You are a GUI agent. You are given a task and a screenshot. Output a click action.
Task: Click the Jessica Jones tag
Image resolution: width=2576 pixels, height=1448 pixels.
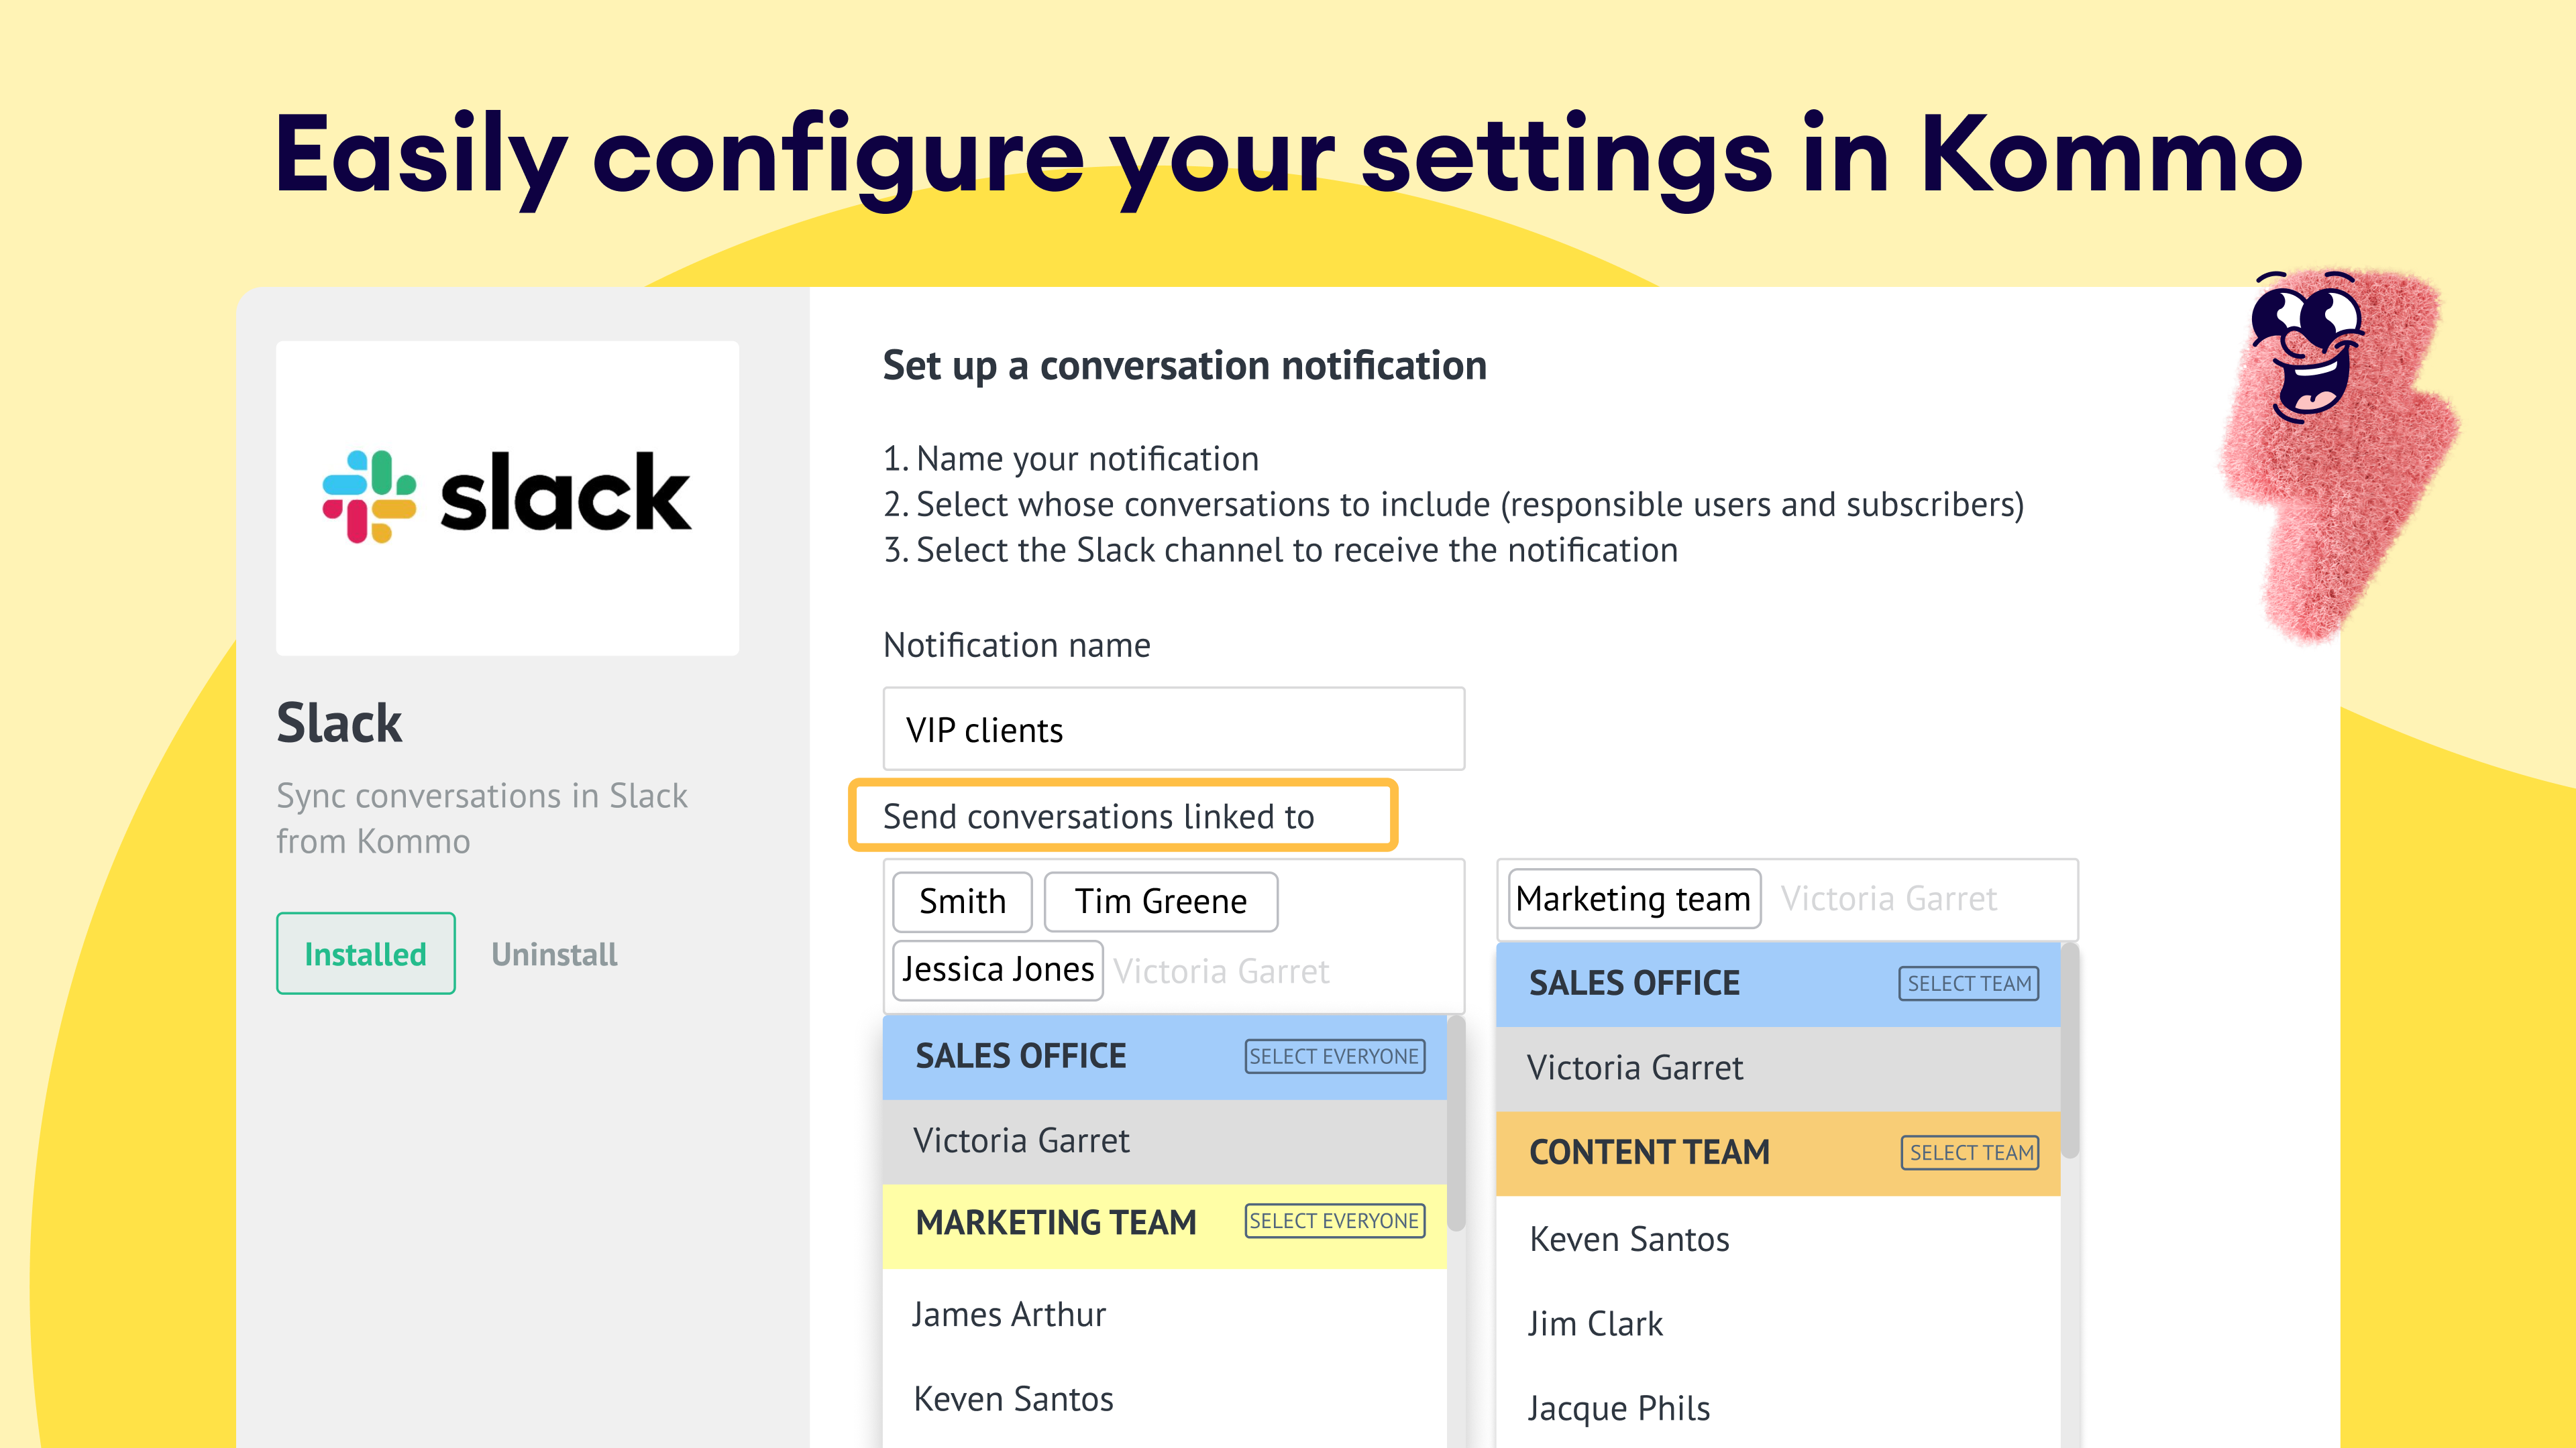(x=997, y=969)
